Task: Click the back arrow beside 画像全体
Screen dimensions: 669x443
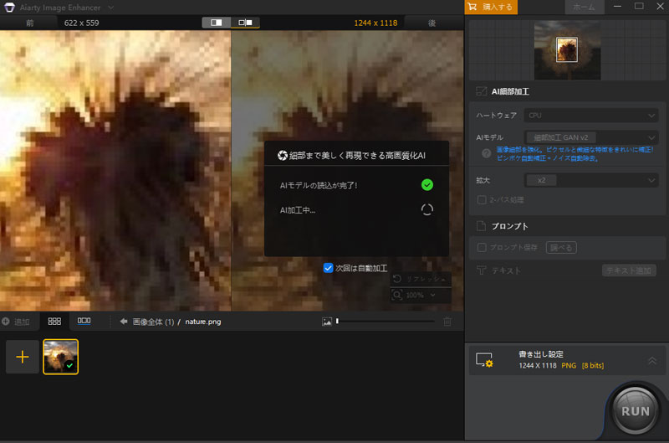Action: 123,322
